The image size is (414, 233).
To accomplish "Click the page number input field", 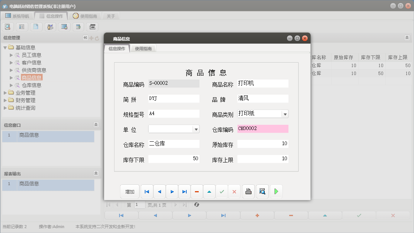I will [139, 205].
